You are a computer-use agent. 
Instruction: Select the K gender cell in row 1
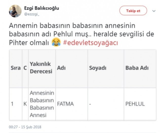click(25, 104)
